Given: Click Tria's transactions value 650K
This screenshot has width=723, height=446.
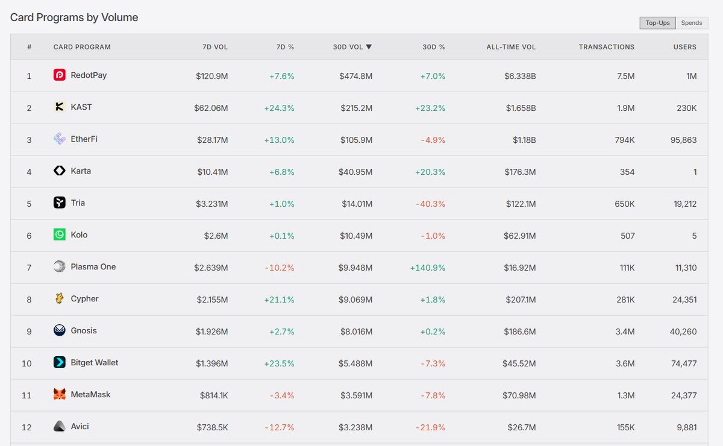Looking at the screenshot, I should click(624, 204).
